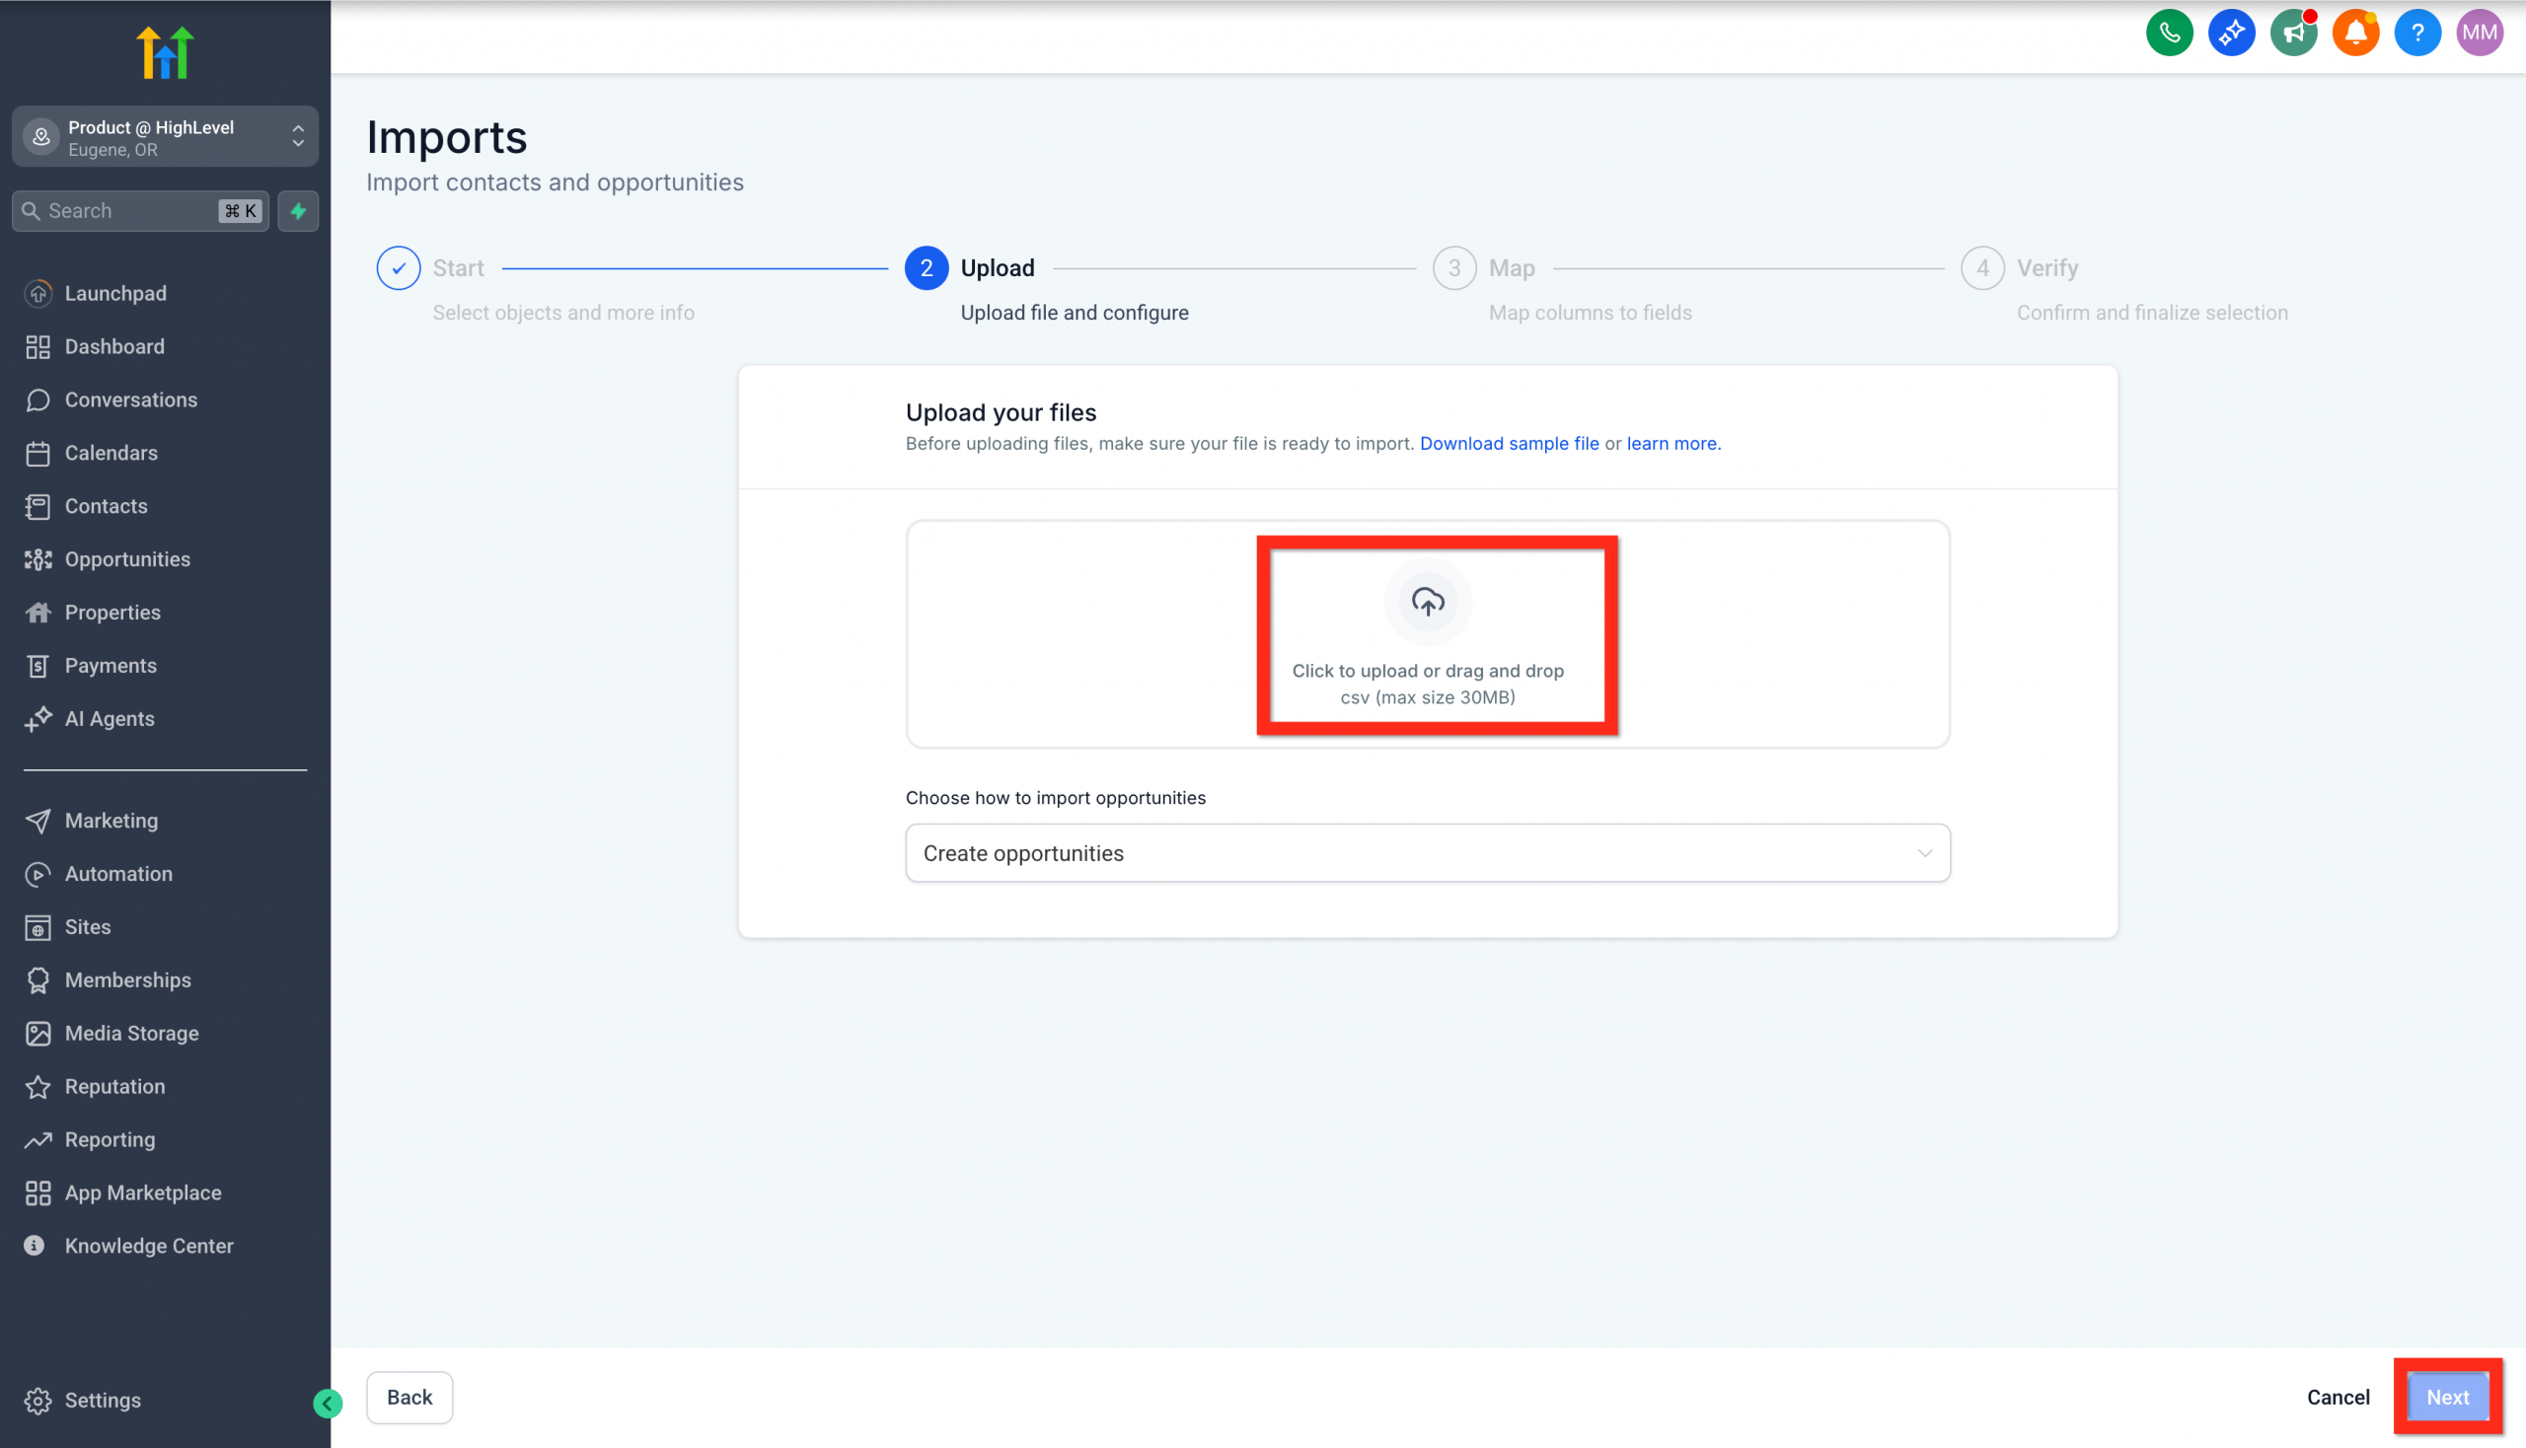Switch to the Reporting section

(x=110, y=1139)
